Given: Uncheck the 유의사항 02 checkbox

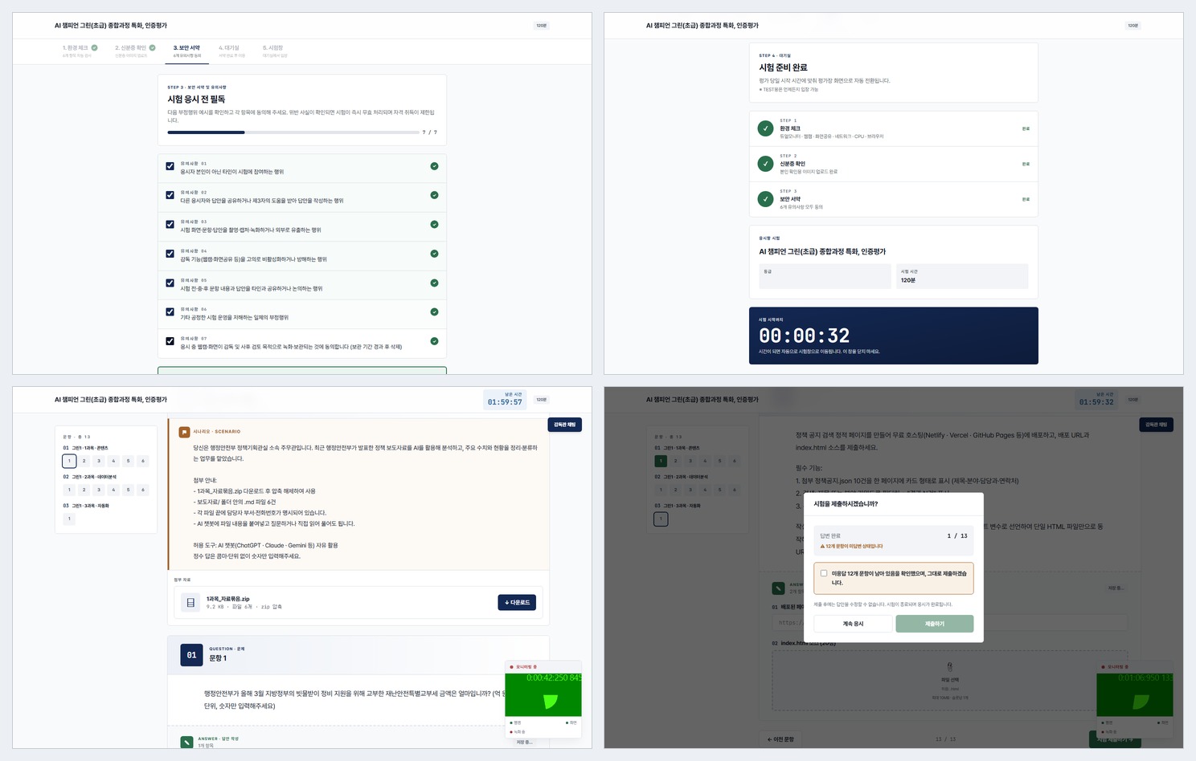Looking at the screenshot, I should pyautogui.click(x=170, y=195).
